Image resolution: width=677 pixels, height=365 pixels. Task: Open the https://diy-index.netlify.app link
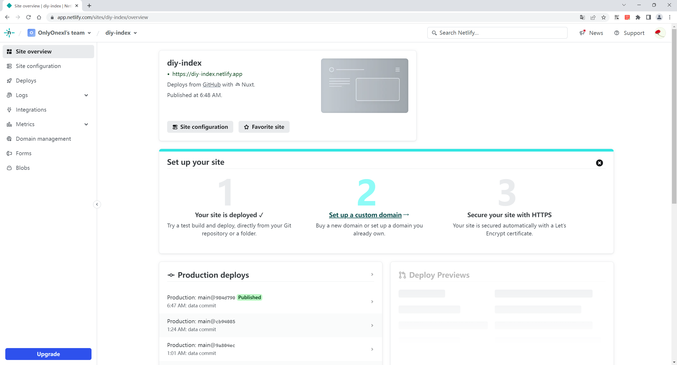point(207,74)
